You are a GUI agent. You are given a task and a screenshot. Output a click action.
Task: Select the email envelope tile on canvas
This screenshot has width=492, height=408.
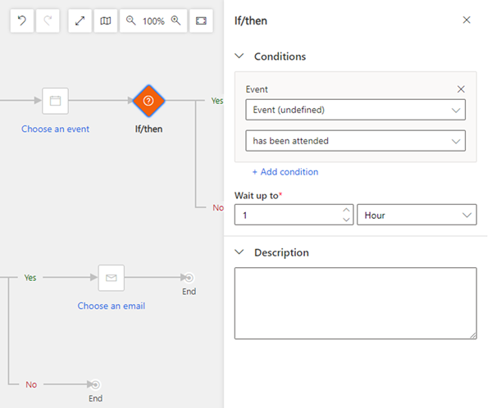pos(111,278)
